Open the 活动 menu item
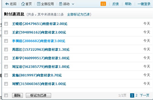This screenshot has width=153, height=100. point(66,4)
